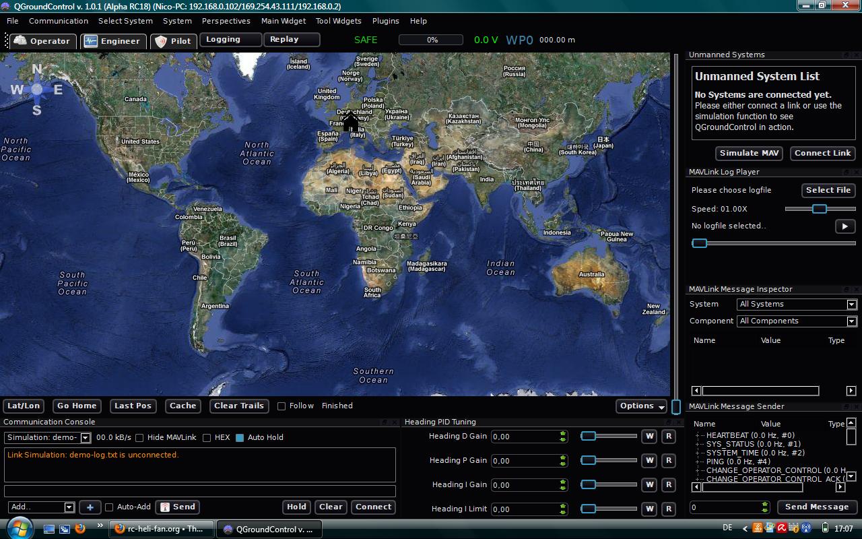862x539 pixels.
Task: Open the Select System menu
Action: (x=125, y=21)
